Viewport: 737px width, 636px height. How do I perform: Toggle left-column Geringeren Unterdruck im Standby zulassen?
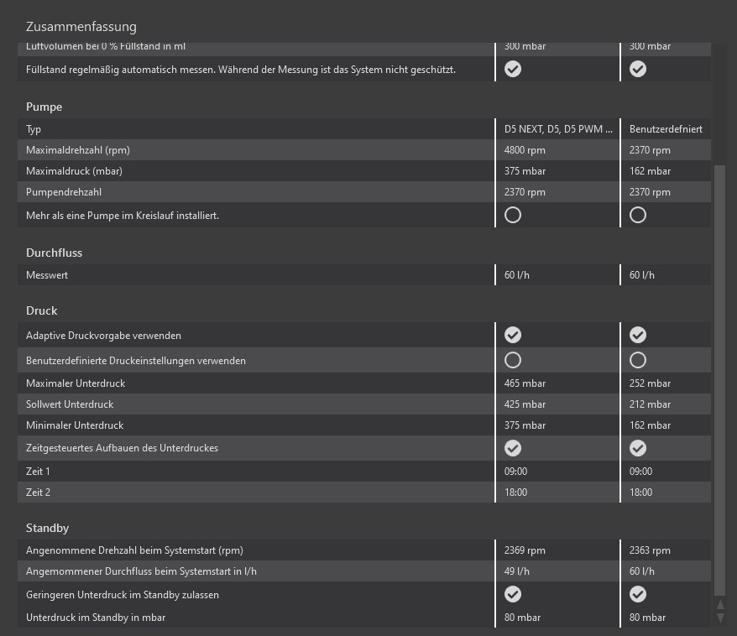tap(513, 594)
